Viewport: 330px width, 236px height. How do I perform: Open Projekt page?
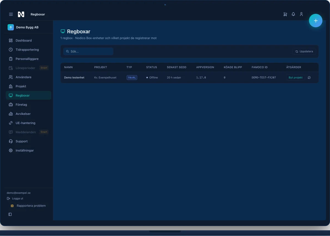coord(28,86)
